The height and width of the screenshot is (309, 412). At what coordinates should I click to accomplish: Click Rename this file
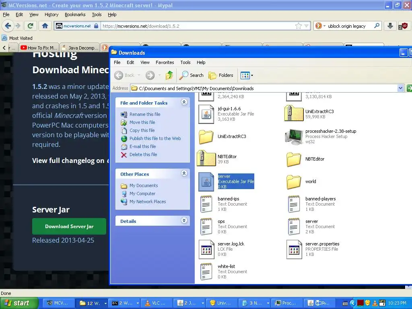pyautogui.click(x=145, y=114)
